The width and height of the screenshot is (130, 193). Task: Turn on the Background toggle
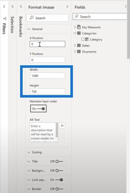tap(59, 171)
